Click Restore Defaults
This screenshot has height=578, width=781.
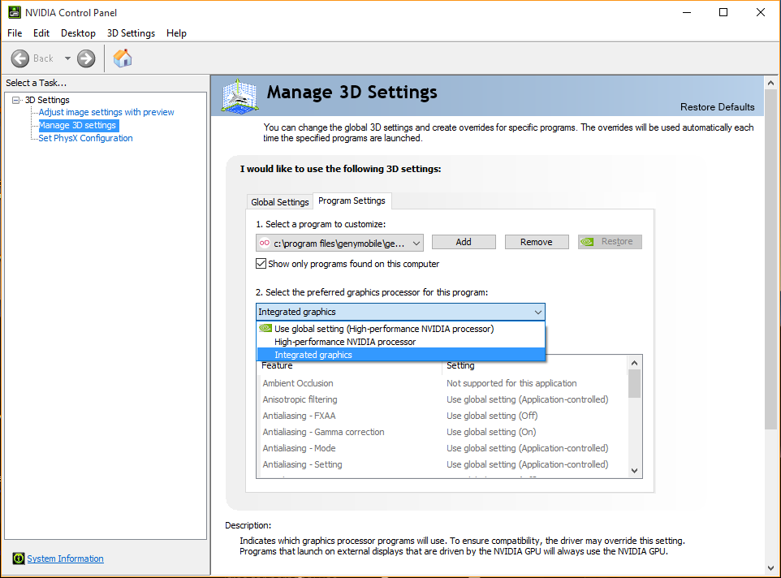point(717,107)
